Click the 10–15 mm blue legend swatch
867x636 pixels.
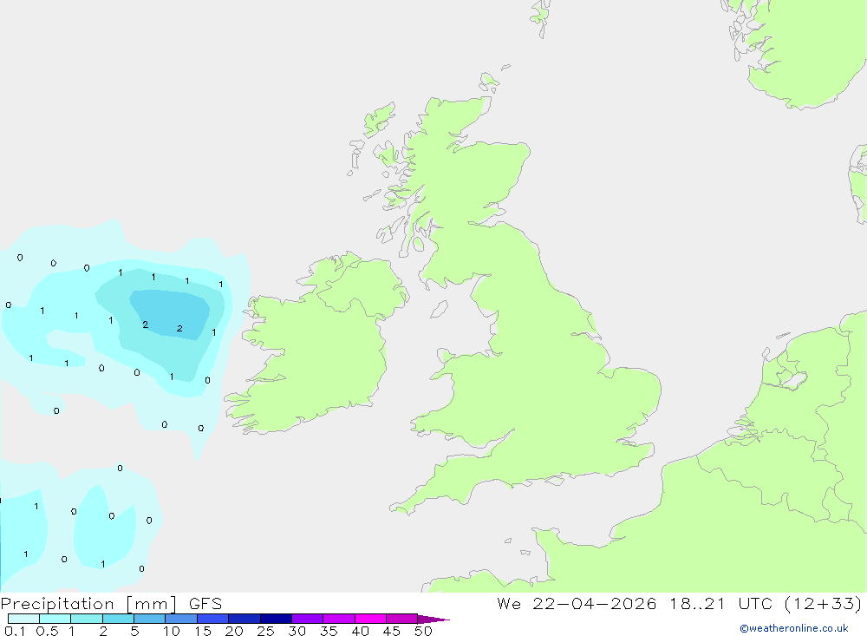coord(181,619)
